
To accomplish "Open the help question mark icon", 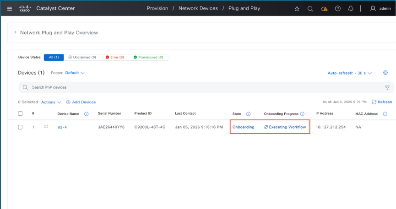I will pos(338,9).
